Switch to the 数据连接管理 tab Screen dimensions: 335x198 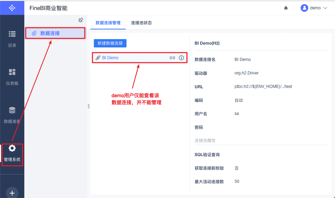[x=108, y=23]
